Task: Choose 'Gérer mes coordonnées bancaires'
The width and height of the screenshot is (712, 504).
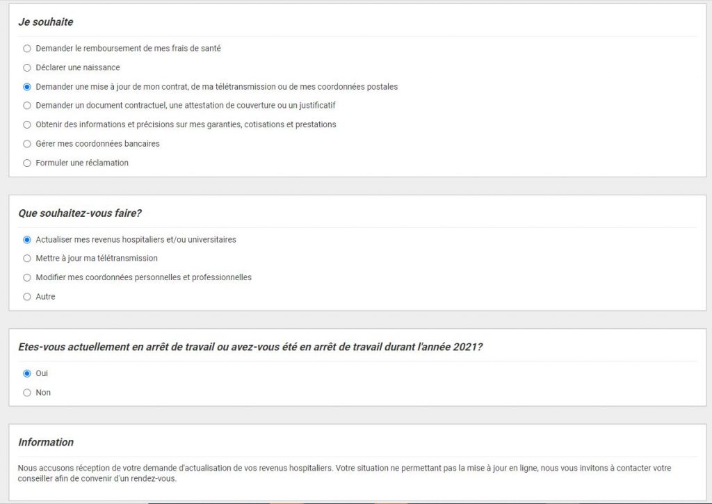Action: click(27, 144)
